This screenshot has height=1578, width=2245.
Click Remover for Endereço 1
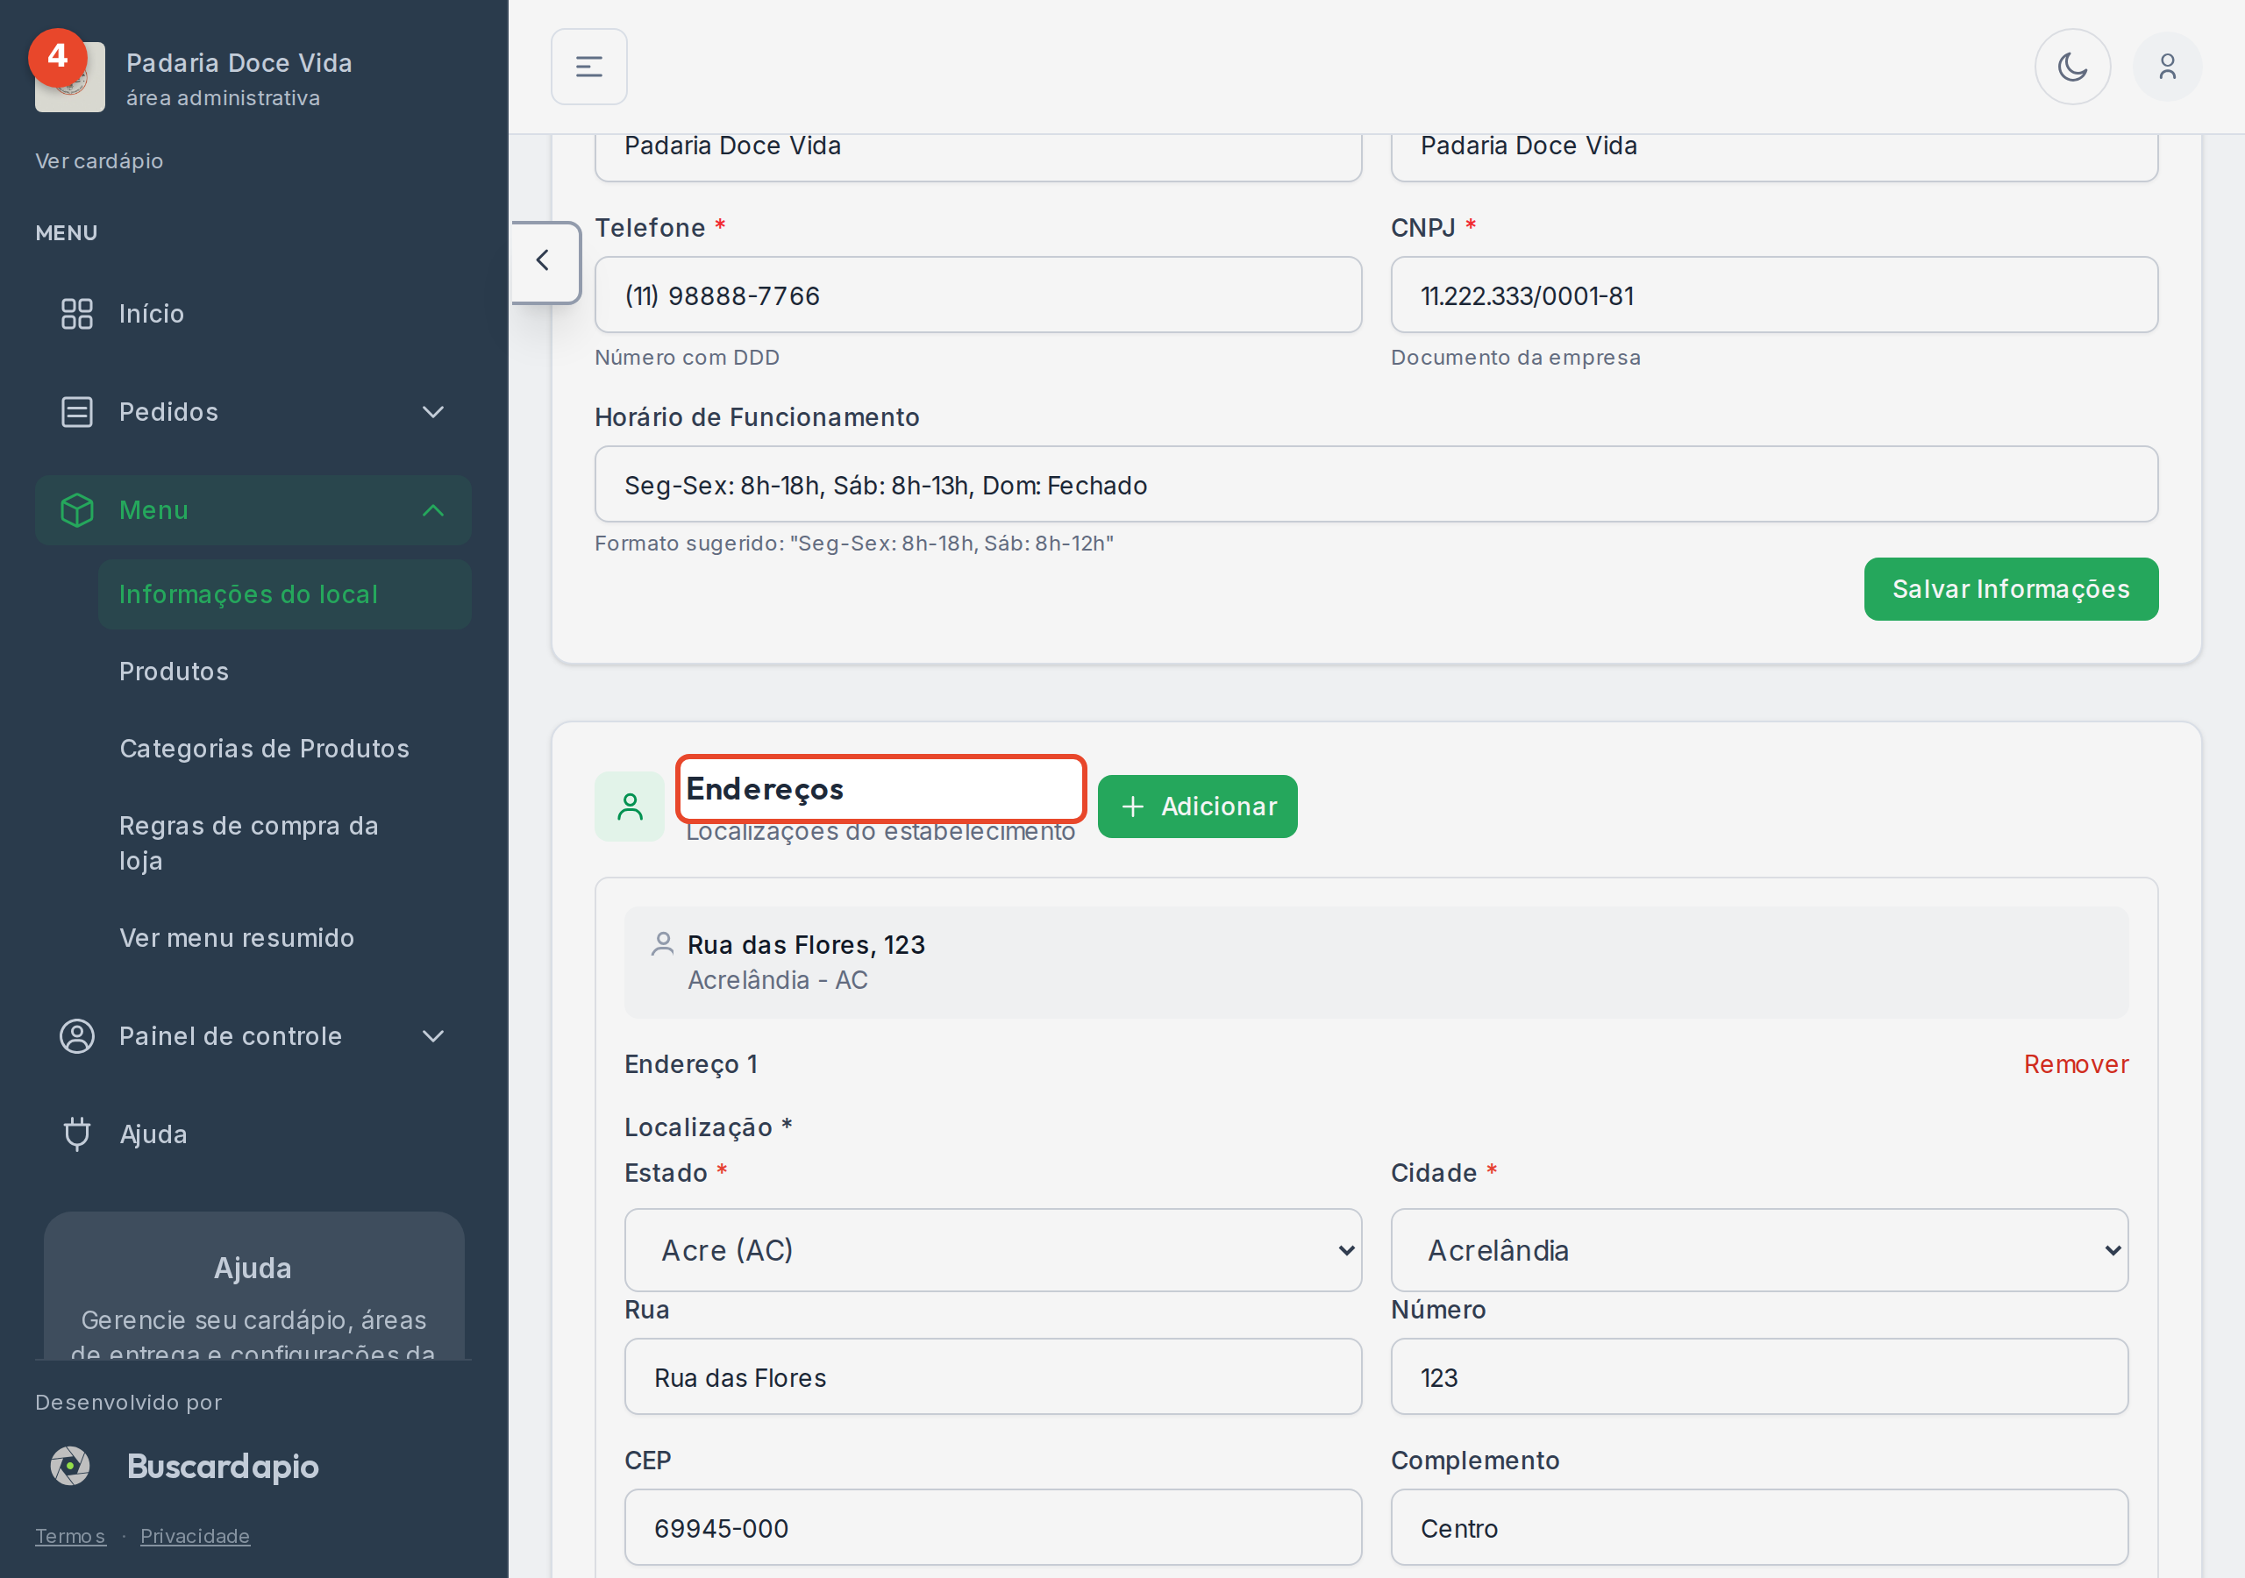click(x=2076, y=1063)
